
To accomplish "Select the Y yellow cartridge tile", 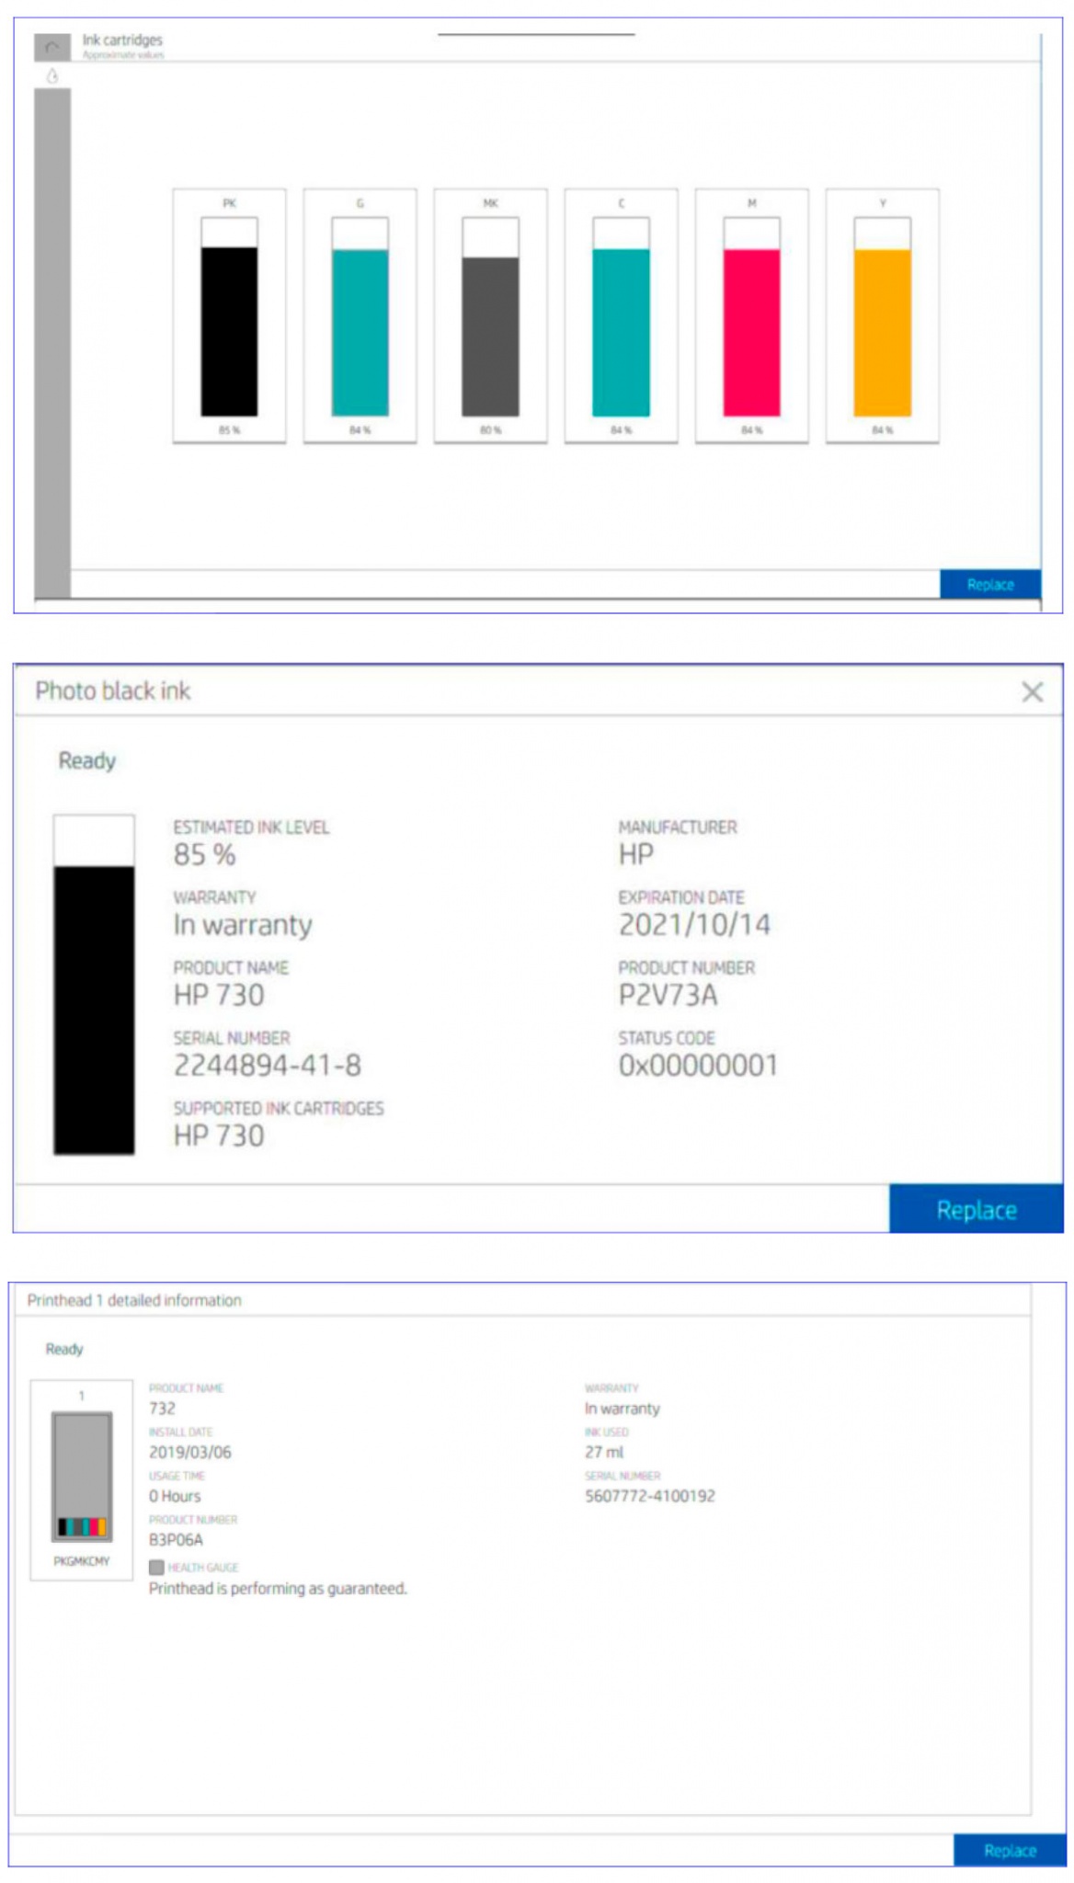I will [882, 316].
